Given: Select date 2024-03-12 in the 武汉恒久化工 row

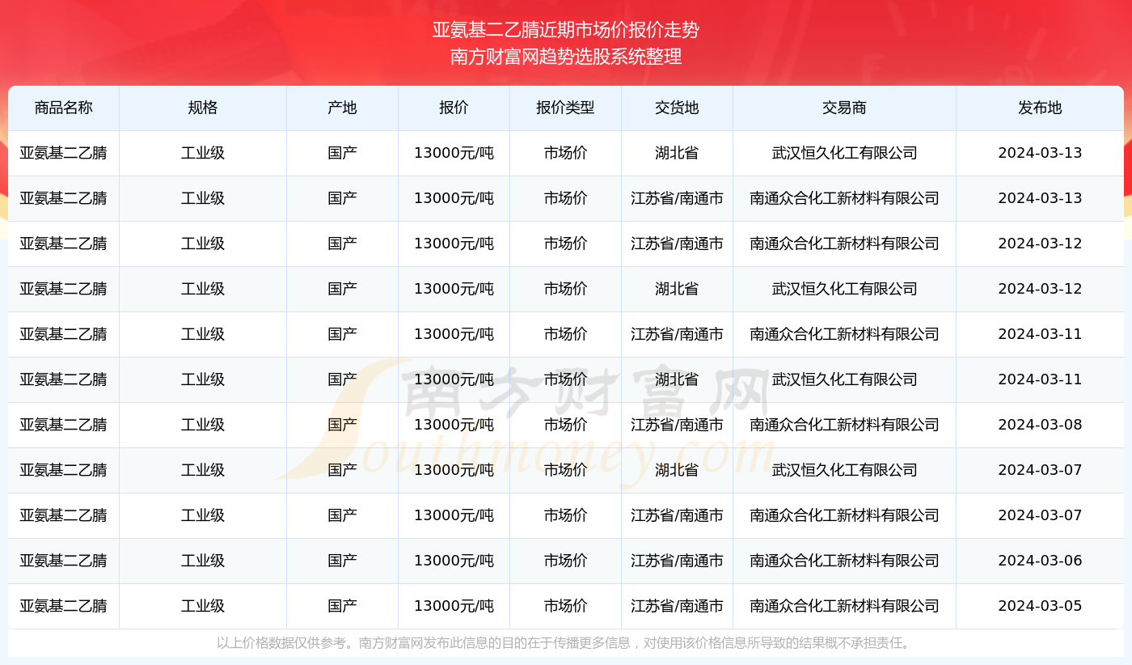Looking at the screenshot, I should coord(1040,289).
